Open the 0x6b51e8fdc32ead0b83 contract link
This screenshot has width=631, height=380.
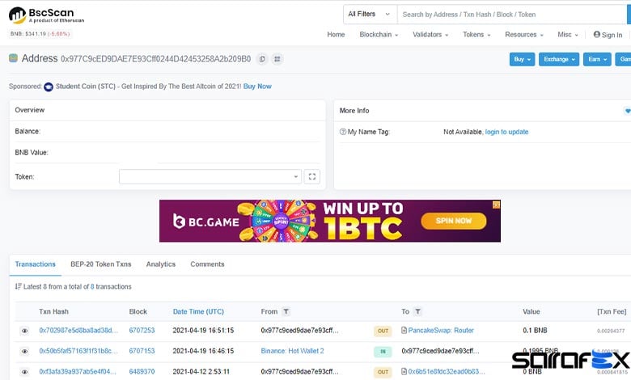click(447, 371)
